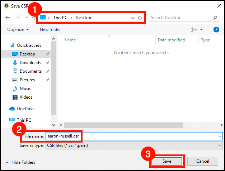Select the Music folder in sidebar
225x171 pixels.
point(25,89)
